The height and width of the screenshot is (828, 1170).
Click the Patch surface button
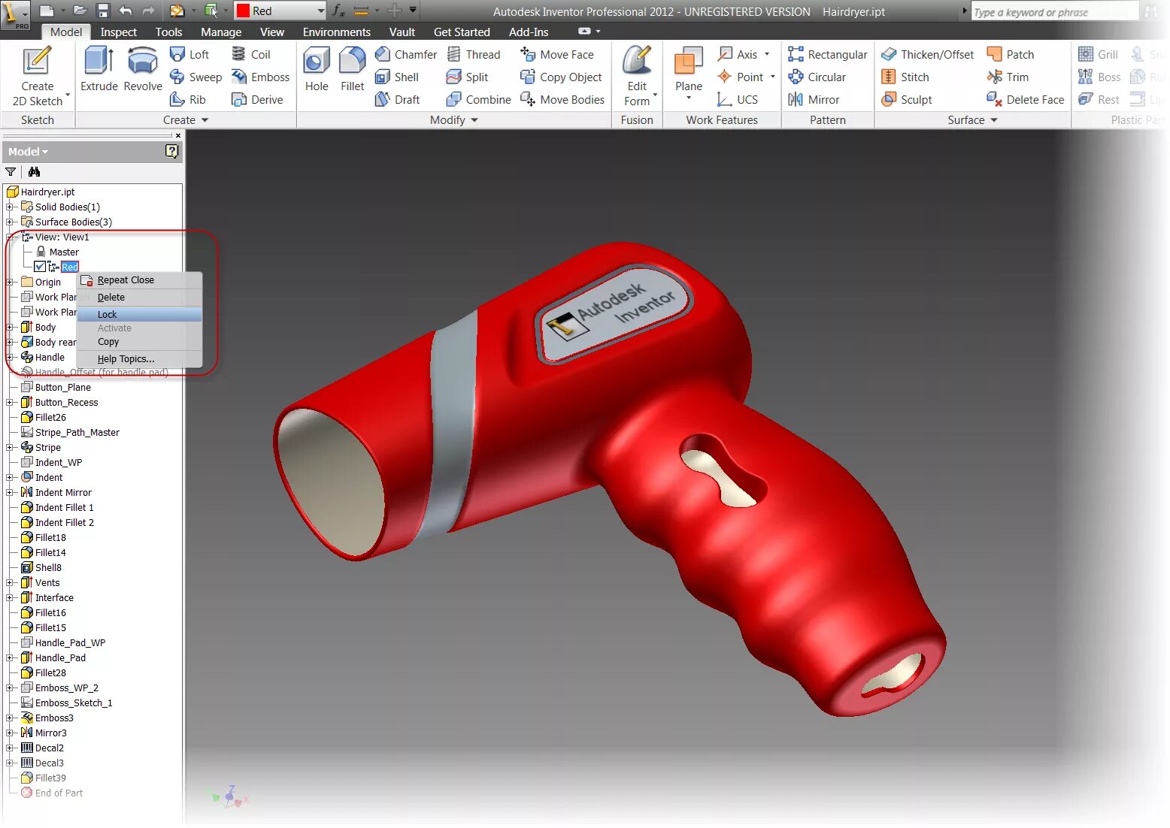(x=1011, y=54)
